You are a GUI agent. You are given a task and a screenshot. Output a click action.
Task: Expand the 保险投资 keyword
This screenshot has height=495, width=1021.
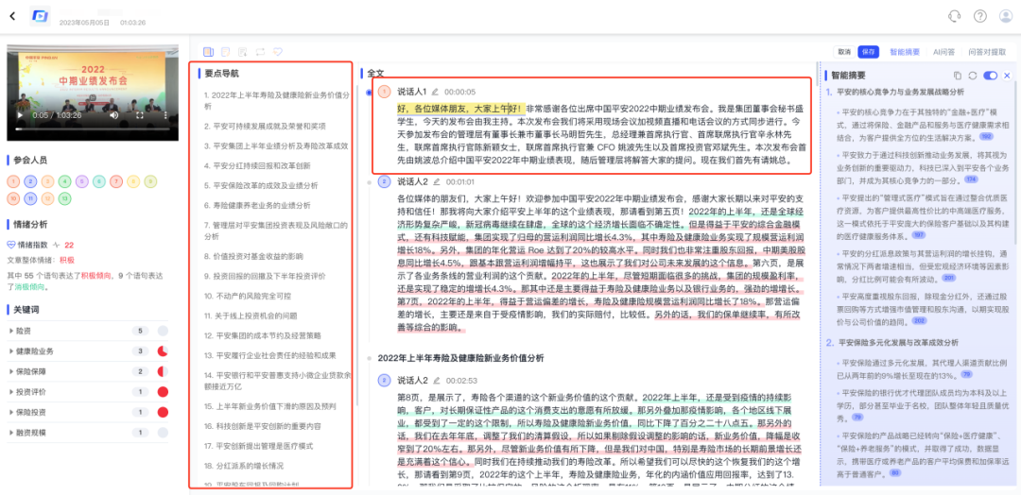pyautogui.click(x=11, y=412)
